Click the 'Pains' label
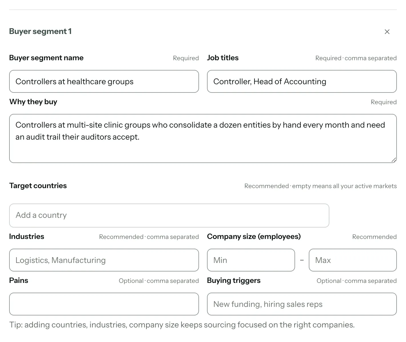Image resolution: width=406 pixels, height=342 pixels. pyautogui.click(x=19, y=280)
